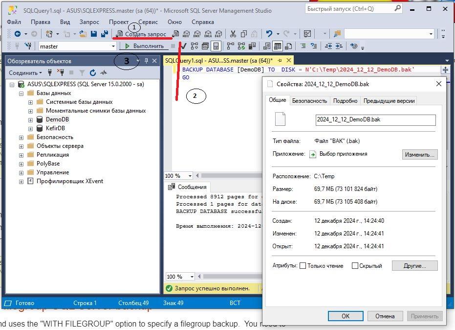Click the Disconnect plug icon in Object Explorer
Viewport: 455px width, 330px height.
click(x=61, y=72)
